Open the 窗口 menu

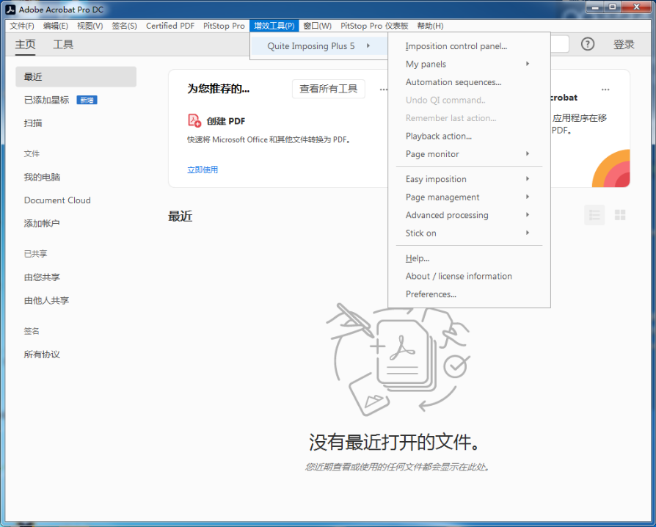[x=317, y=26]
